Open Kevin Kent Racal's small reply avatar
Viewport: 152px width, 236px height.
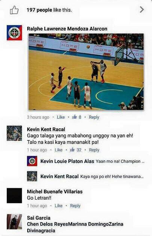click(x=32, y=176)
